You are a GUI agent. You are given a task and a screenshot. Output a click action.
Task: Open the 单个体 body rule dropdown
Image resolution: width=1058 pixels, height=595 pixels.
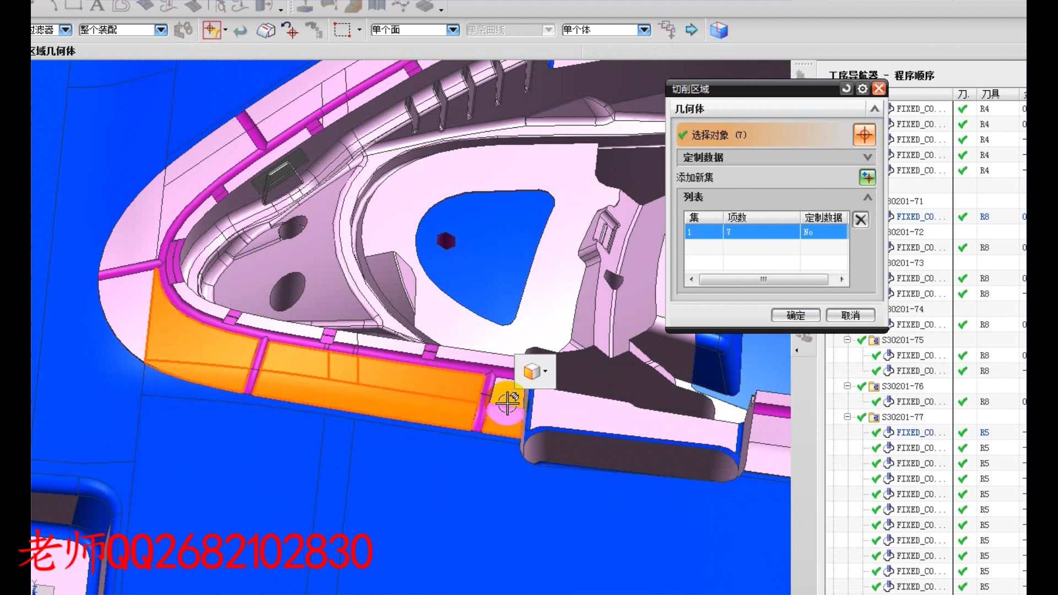[x=644, y=30]
